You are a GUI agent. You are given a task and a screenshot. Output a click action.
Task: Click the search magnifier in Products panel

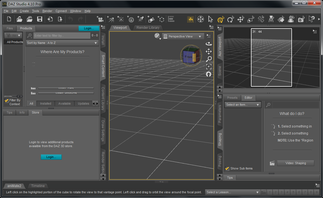[29, 36]
